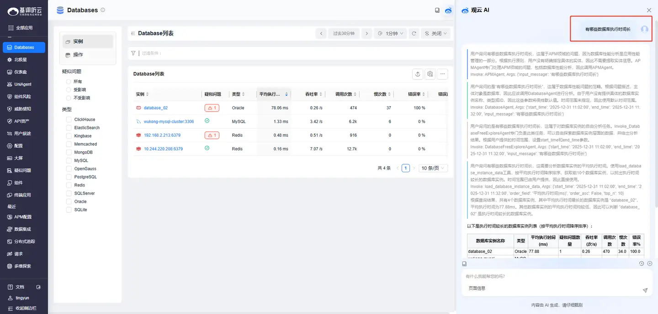This screenshot has height=314, width=658.
Task: Start new chat with plus icon
Action: click(649, 263)
